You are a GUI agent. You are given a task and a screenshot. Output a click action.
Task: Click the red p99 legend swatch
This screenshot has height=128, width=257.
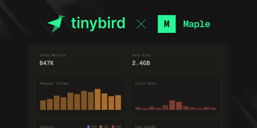click(x=113, y=126)
